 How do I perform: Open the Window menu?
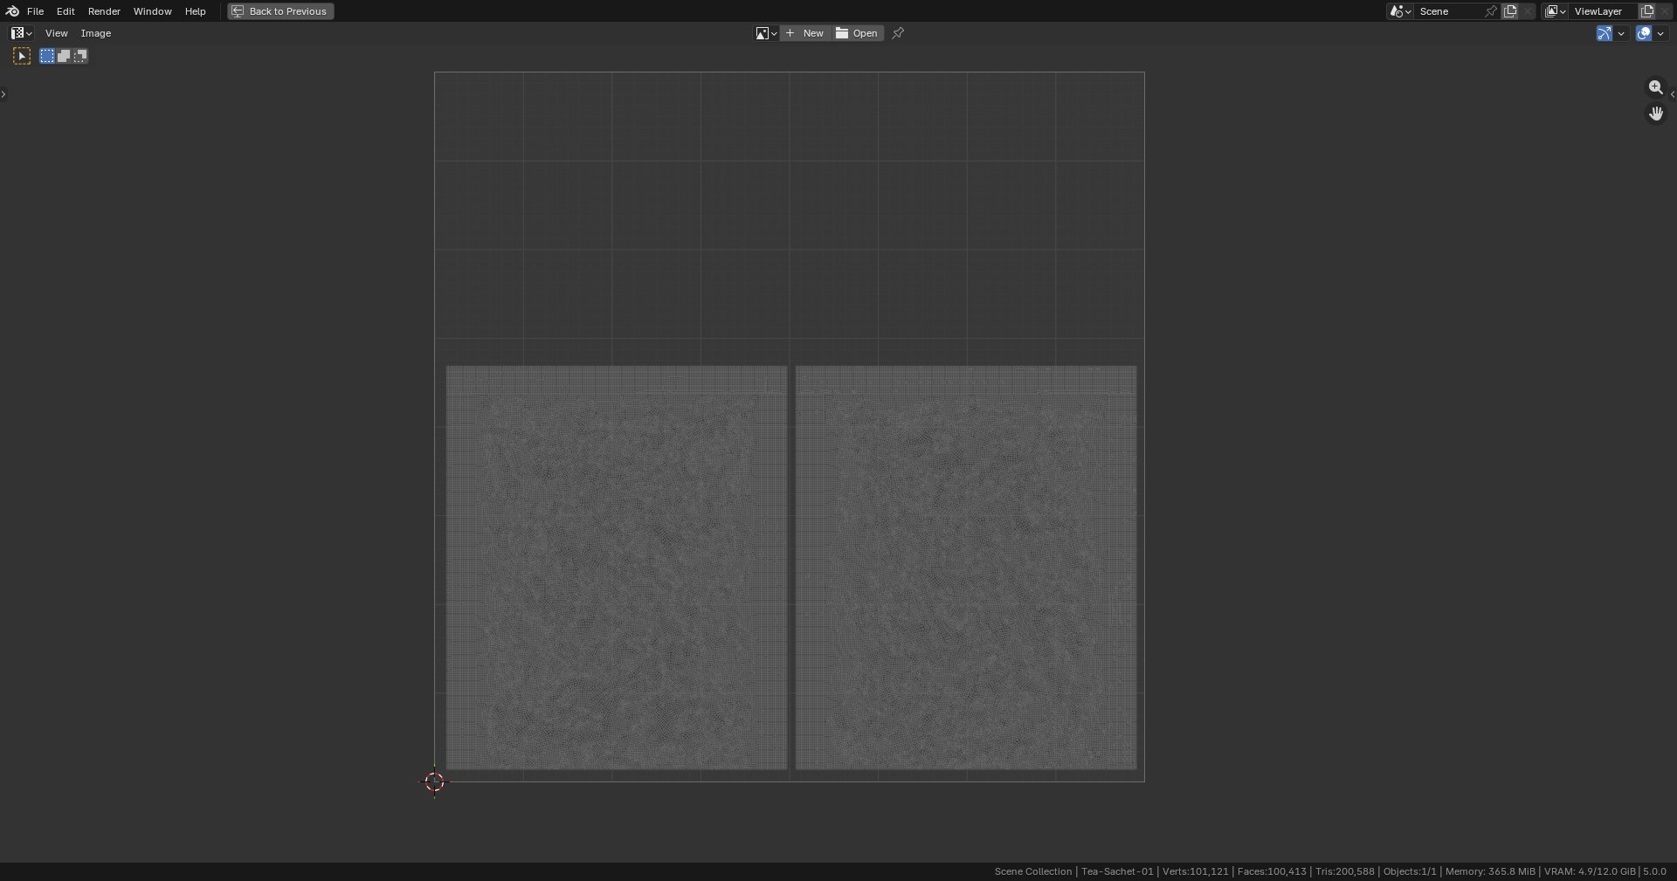[152, 11]
